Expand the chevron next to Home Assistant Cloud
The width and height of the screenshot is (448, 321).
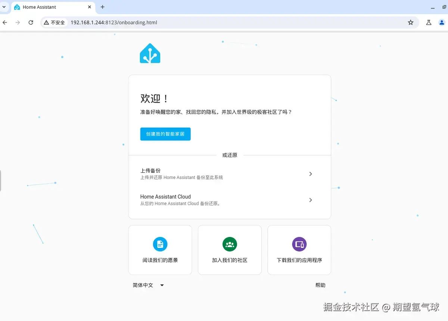coord(311,200)
